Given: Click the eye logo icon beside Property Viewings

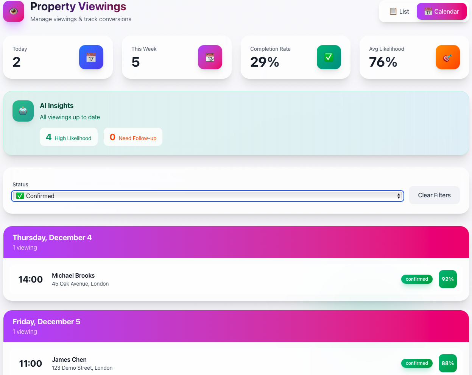Looking at the screenshot, I should [x=14, y=11].
